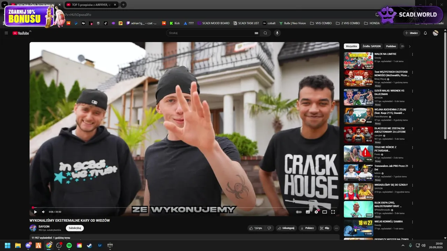Click Utwórz create button
This screenshot has width=447, height=251.
[412, 33]
